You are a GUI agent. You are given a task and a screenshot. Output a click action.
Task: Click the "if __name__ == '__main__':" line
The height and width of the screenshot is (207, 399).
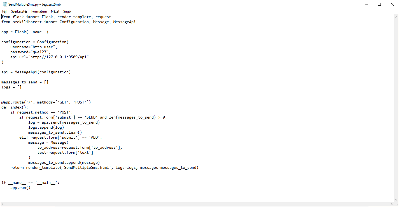click(x=31, y=182)
